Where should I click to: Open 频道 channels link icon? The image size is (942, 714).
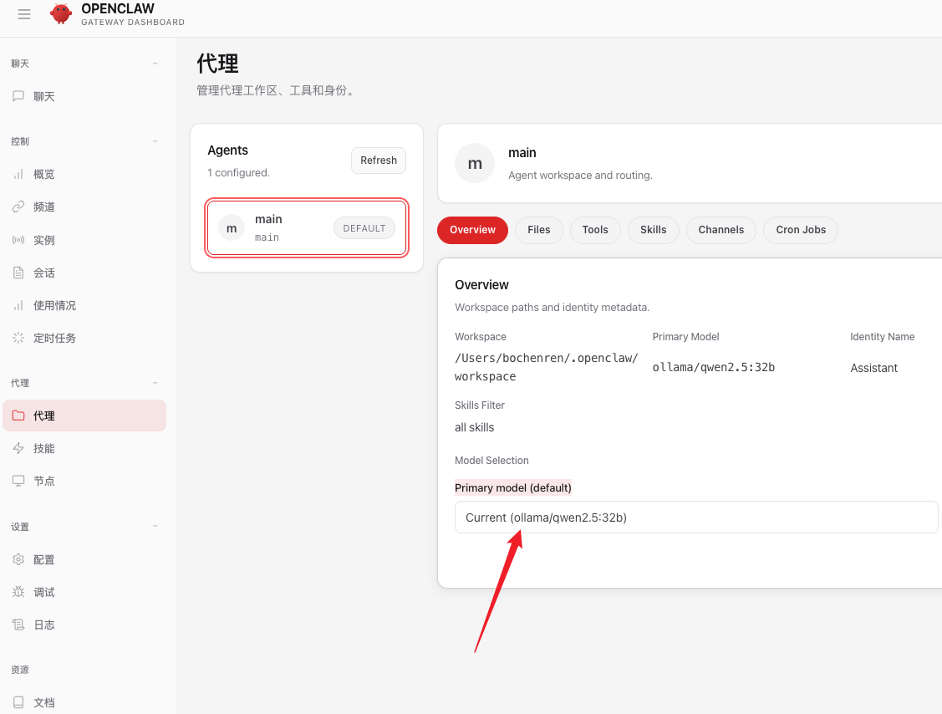point(18,207)
